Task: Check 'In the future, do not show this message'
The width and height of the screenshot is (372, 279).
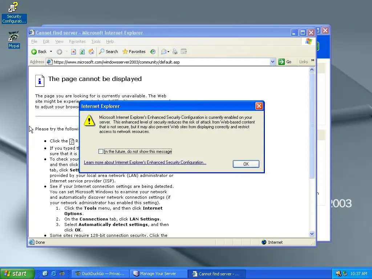Action: 101,151
